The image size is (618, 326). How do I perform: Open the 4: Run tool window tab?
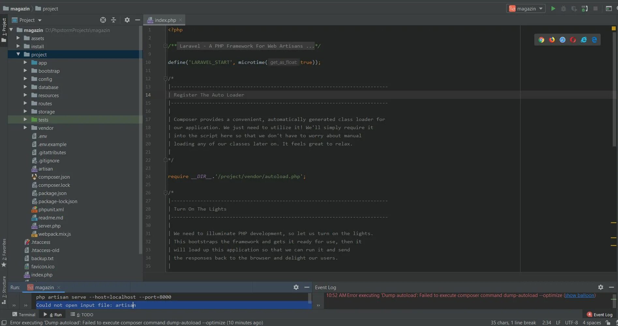[x=53, y=315]
